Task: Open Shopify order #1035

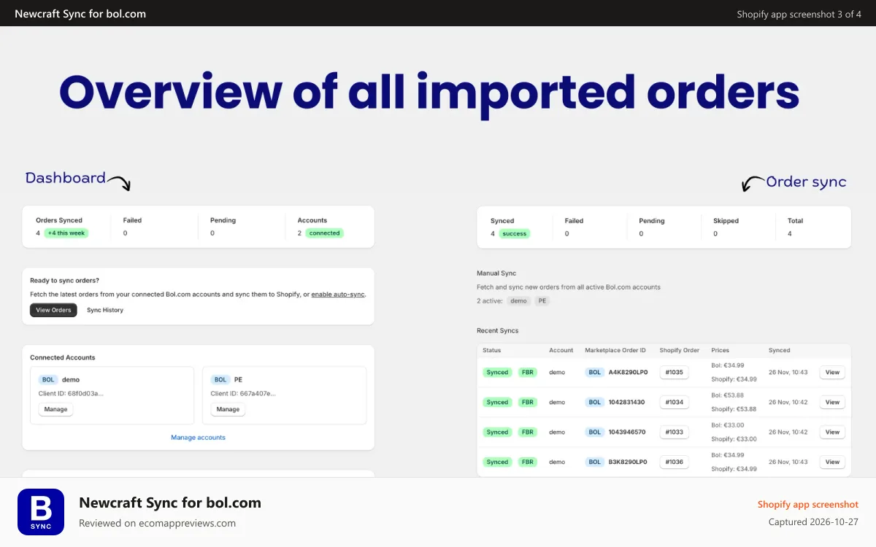Action: point(675,372)
